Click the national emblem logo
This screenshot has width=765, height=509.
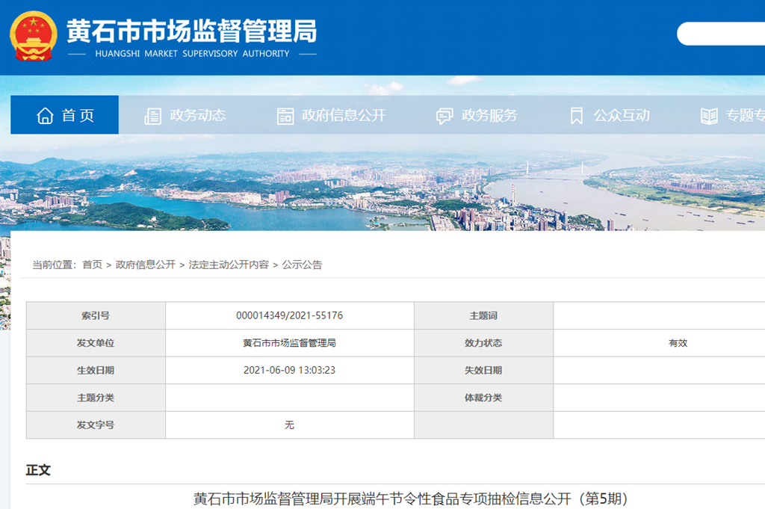34,37
